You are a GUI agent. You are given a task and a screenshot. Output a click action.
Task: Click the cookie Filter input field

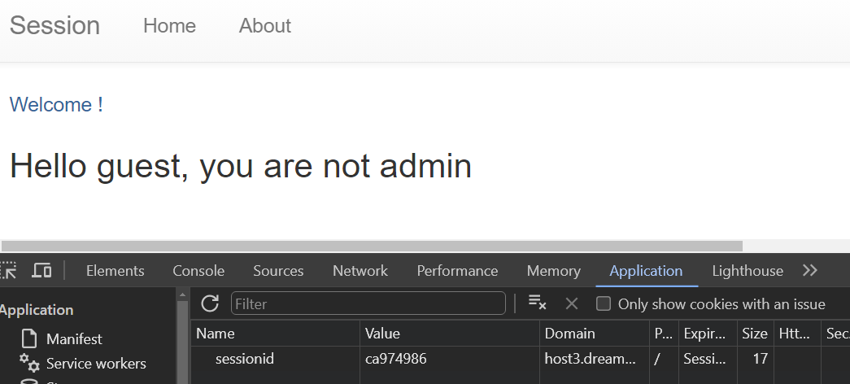[x=368, y=303]
